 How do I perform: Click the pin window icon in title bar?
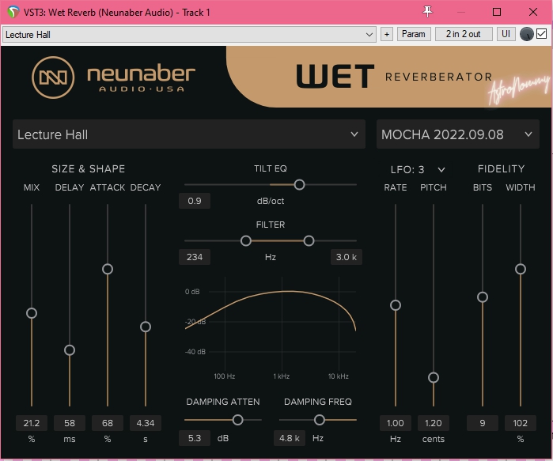(x=428, y=12)
